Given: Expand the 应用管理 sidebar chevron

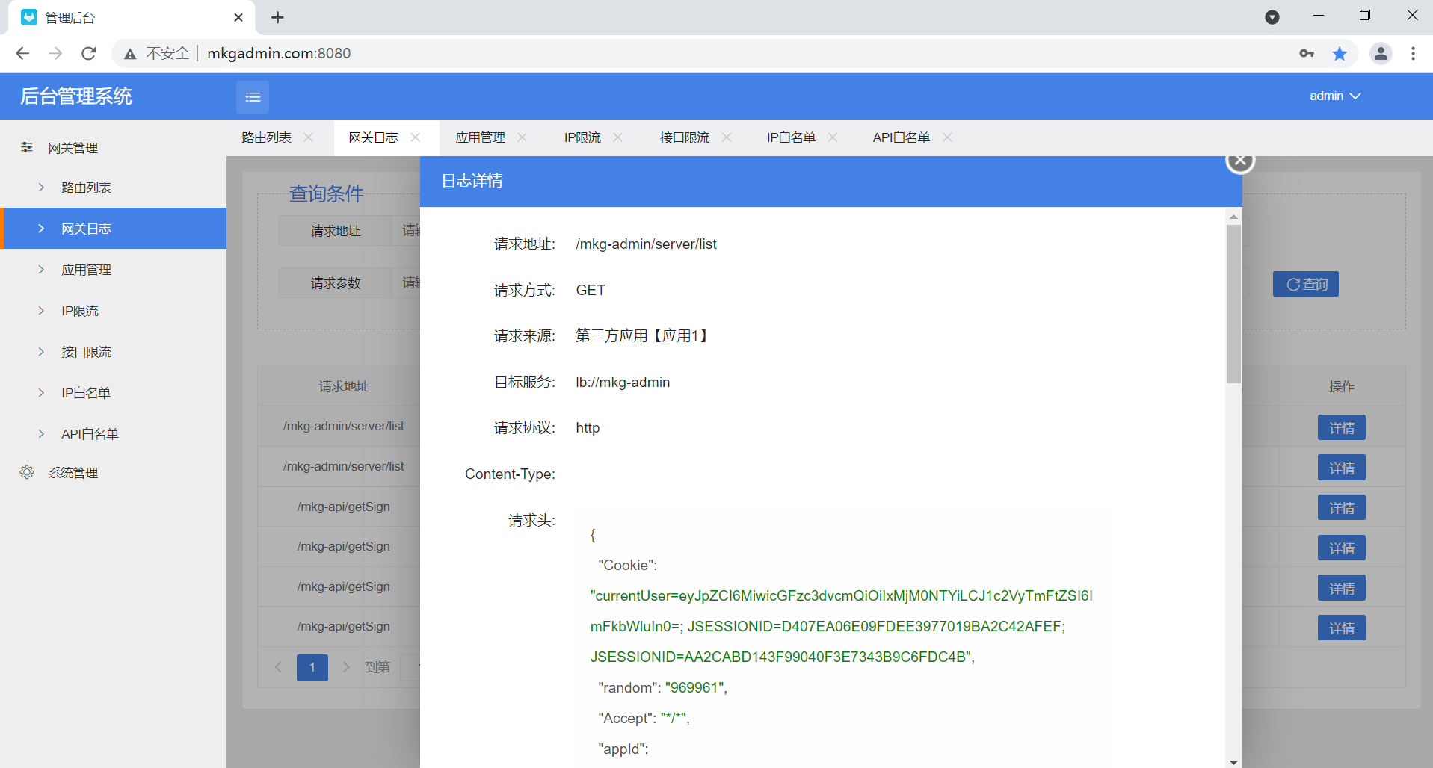Looking at the screenshot, I should pos(41,270).
